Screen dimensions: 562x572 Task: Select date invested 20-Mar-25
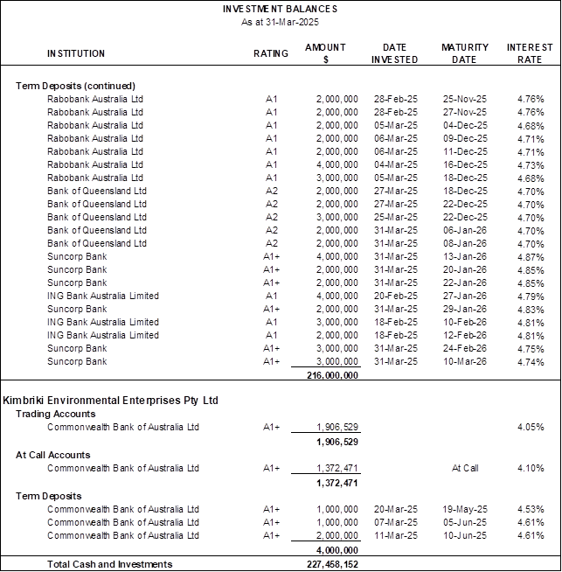395,510
